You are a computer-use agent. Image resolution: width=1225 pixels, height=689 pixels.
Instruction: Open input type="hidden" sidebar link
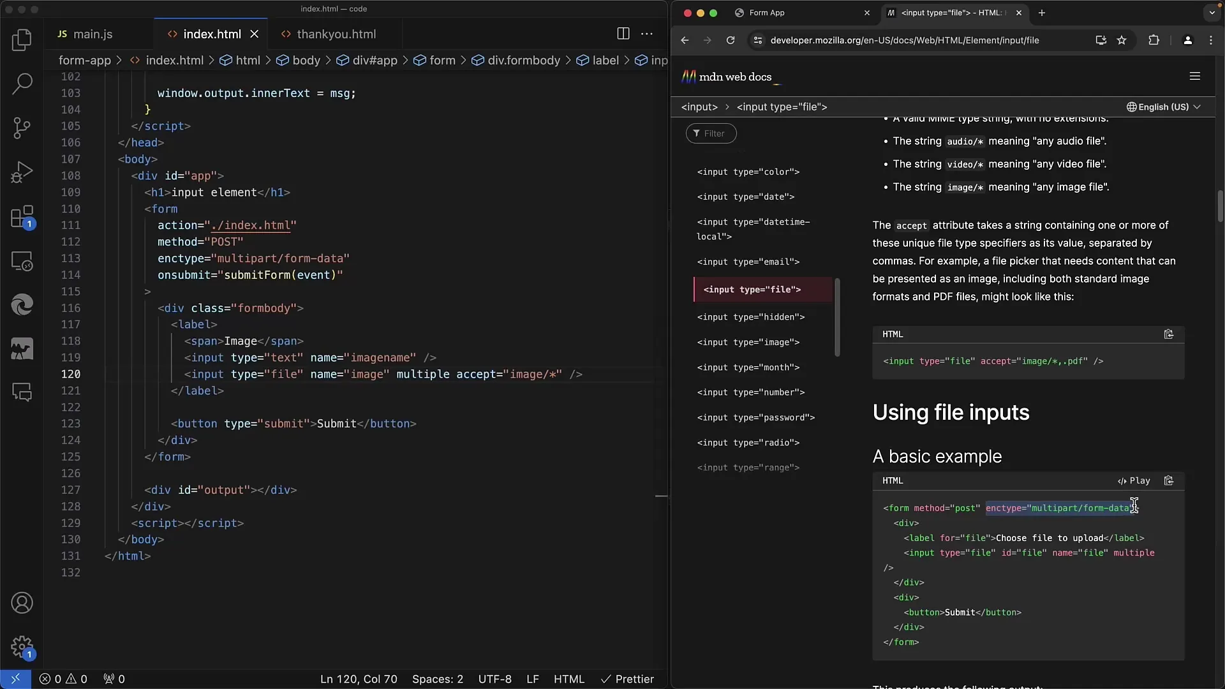point(751,317)
